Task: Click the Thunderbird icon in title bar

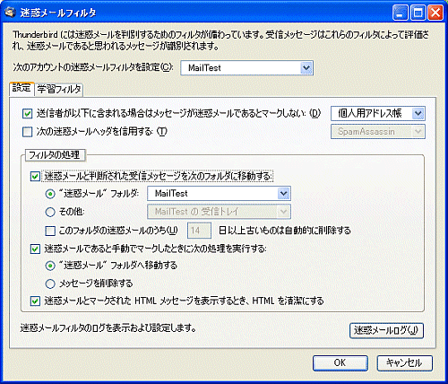Action: pyautogui.click(x=11, y=13)
